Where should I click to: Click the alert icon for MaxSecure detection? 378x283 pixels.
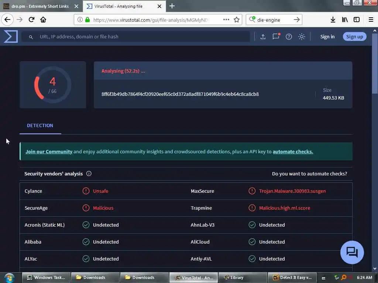[x=252, y=191]
